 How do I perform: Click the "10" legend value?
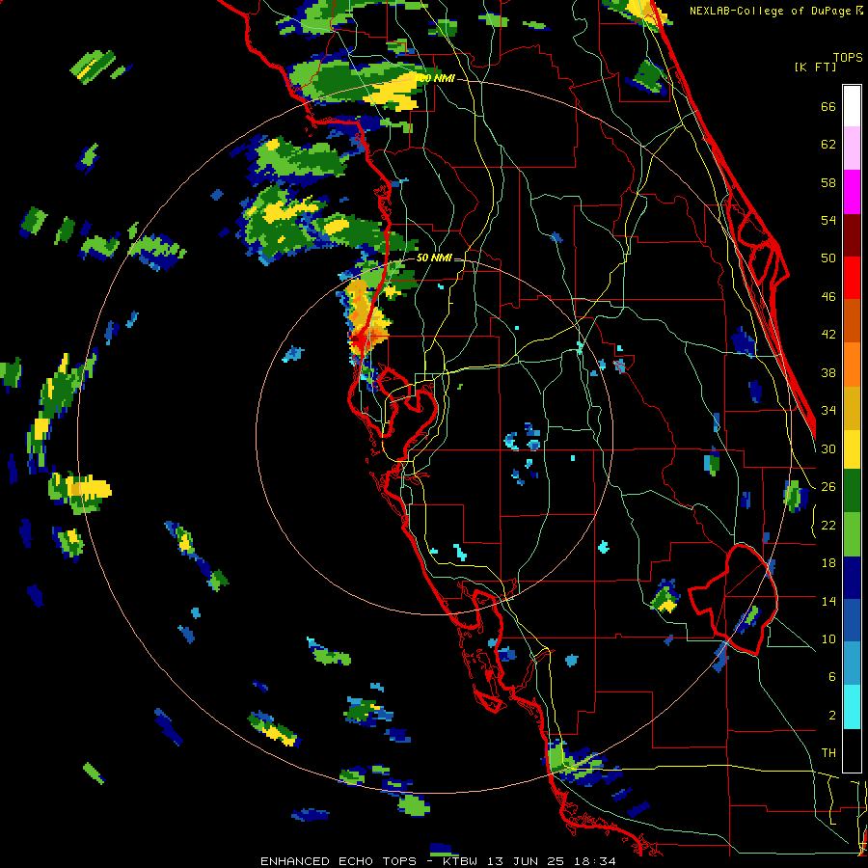click(x=828, y=638)
